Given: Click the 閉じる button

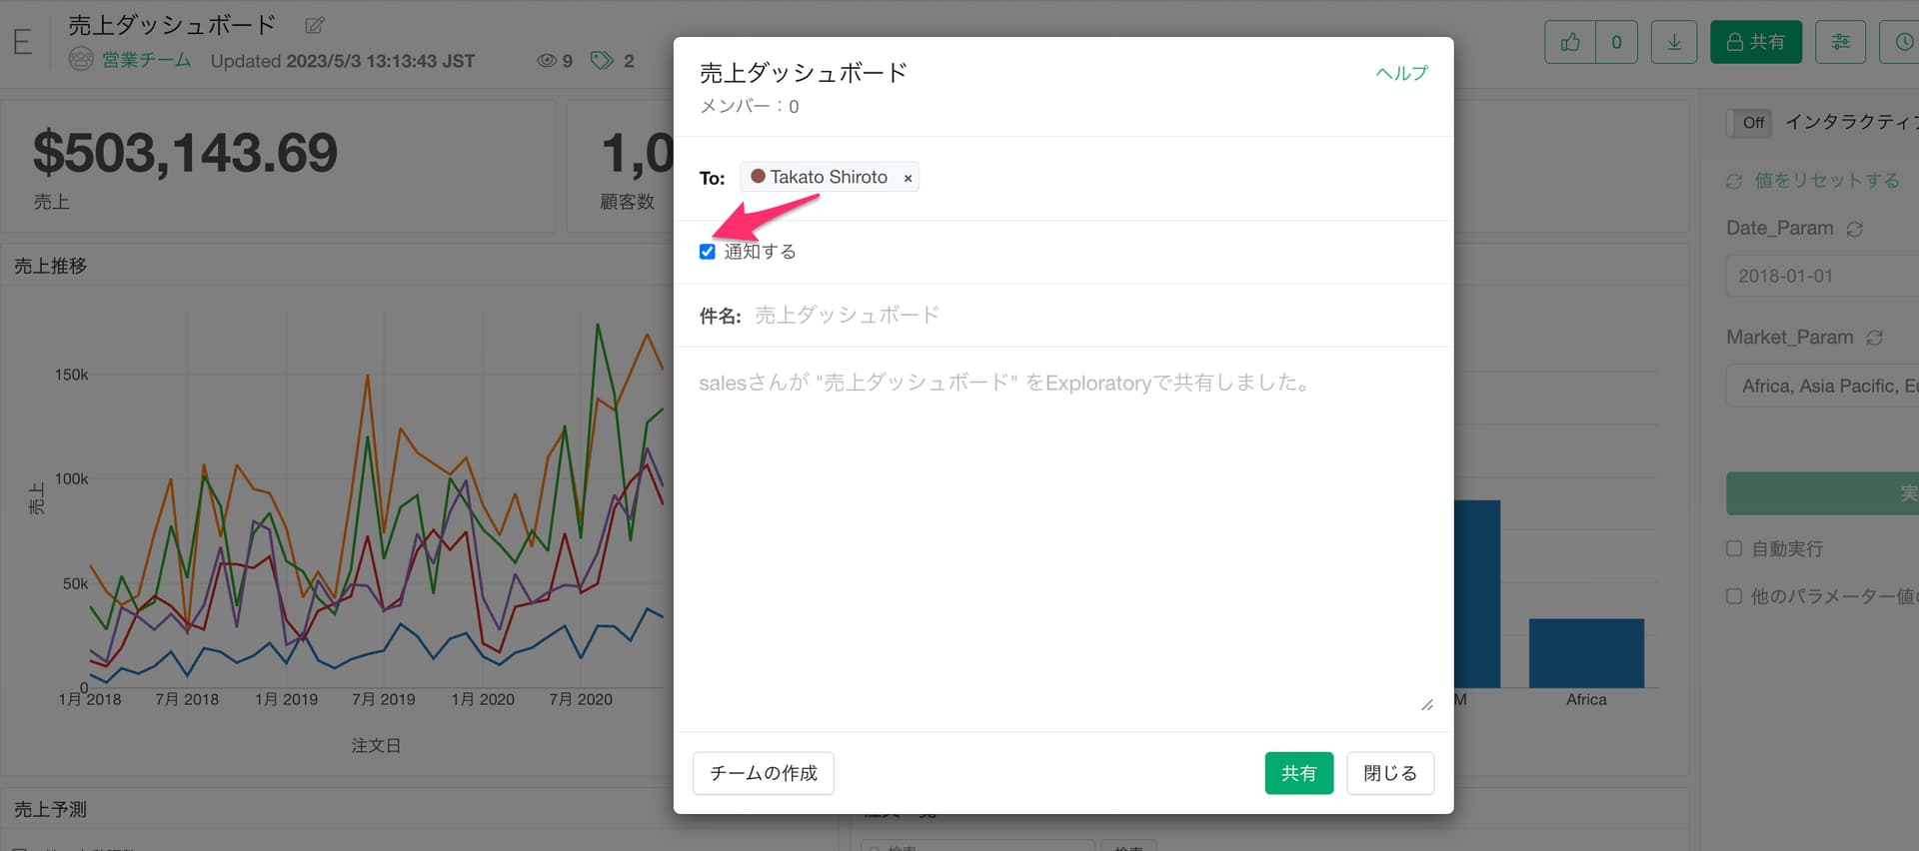Looking at the screenshot, I should pos(1389,773).
